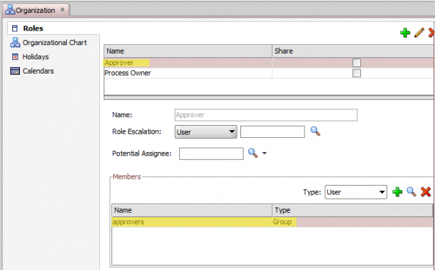Select Process Owner row in roles table
Screen dimensions: 435x270
pos(268,73)
